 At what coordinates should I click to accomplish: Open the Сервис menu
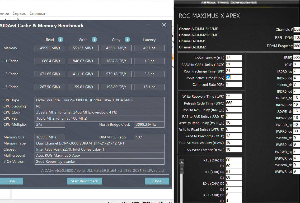[x=19, y=13]
